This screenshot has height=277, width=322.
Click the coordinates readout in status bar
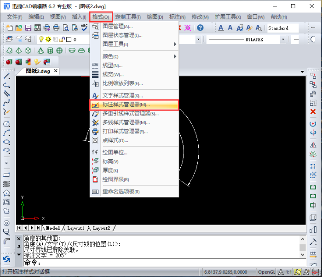pyautogui.click(x=225, y=272)
